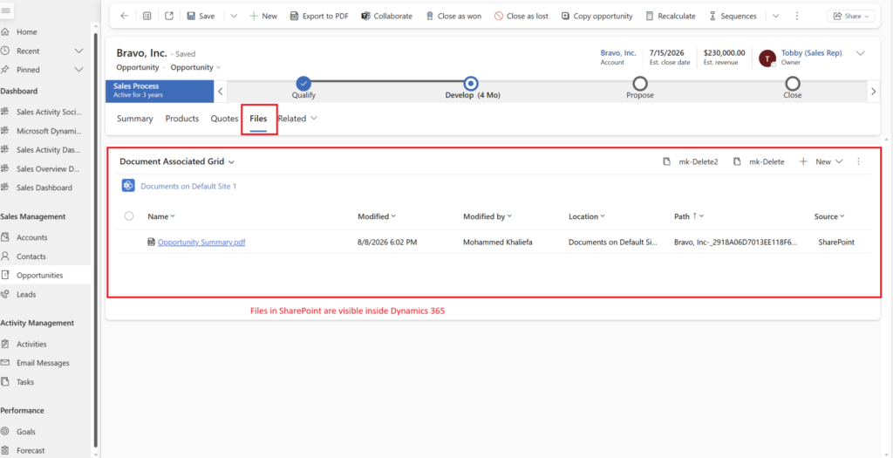
Task: Toggle the select all rows checkbox
Action: [x=129, y=215]
